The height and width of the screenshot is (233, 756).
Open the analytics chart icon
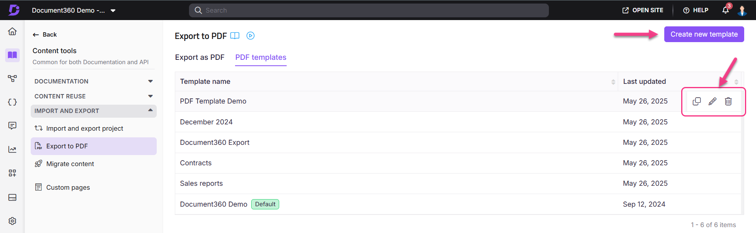pos(12,150)
